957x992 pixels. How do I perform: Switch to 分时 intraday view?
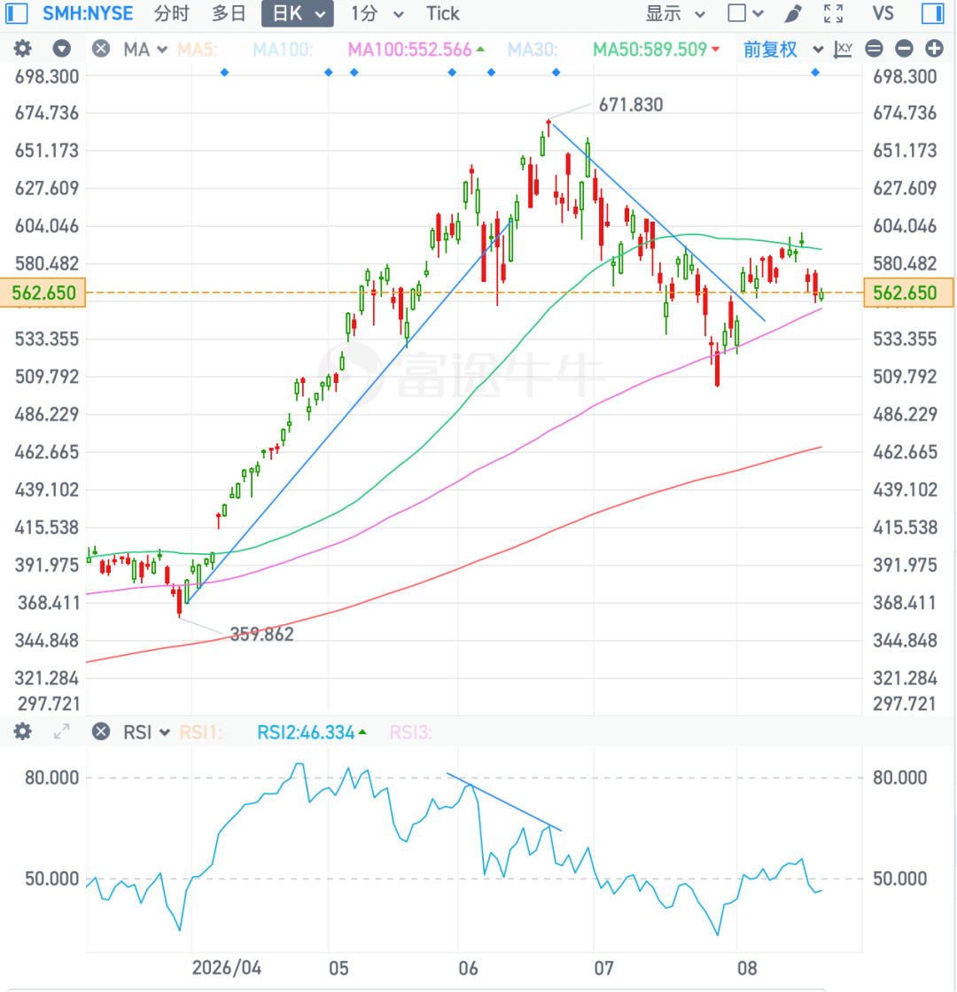pos(171,13)
